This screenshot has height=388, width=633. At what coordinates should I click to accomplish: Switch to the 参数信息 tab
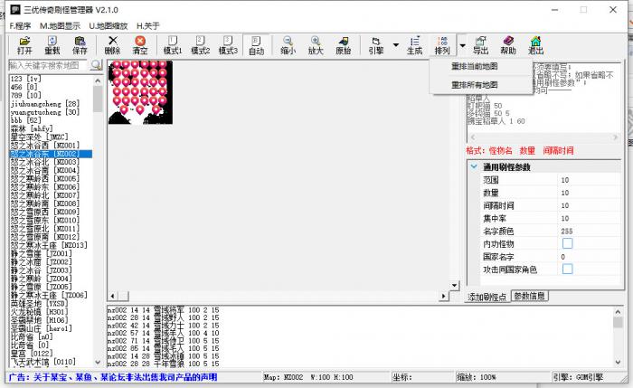[530, 296]
